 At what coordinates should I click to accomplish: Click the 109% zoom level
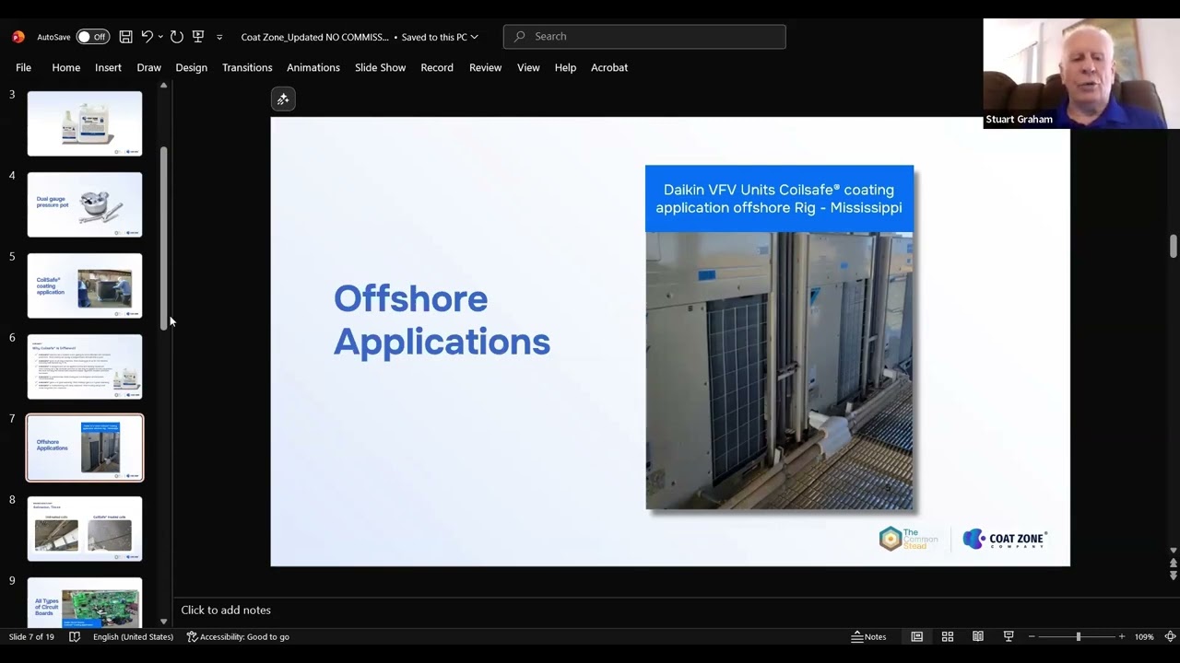[x=1144, y=636]
